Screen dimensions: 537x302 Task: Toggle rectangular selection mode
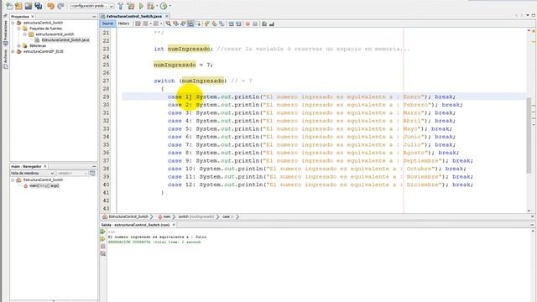coord(198,23)
